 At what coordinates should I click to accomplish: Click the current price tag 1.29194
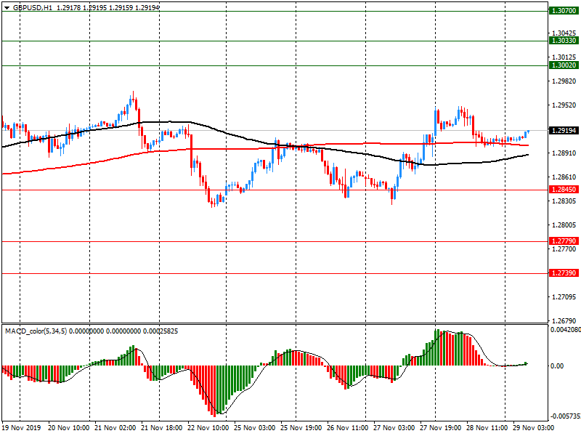point(563,131)
